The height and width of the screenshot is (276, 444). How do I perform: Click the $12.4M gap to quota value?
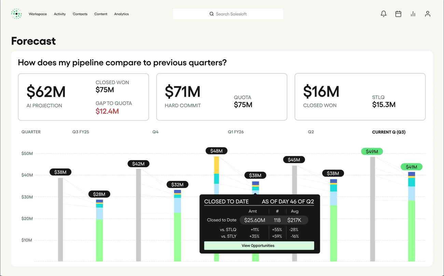(107, 111)
